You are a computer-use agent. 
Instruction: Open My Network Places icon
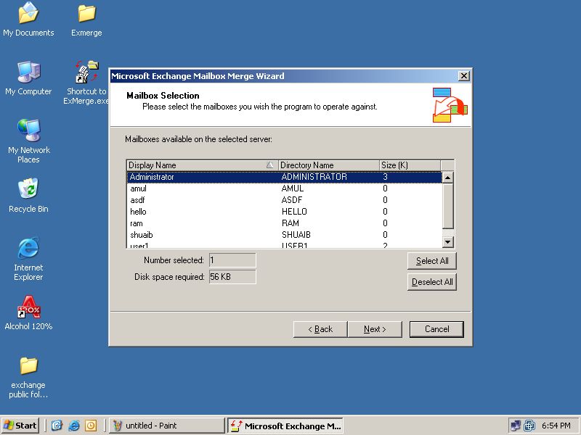tap(28, 141)
